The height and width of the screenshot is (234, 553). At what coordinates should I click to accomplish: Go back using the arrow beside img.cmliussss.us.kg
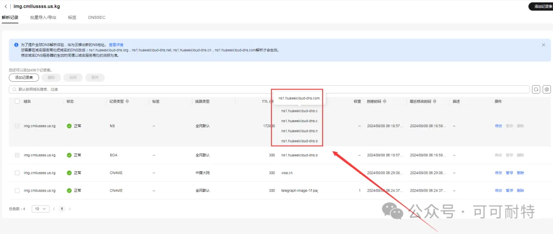point(6,6)
